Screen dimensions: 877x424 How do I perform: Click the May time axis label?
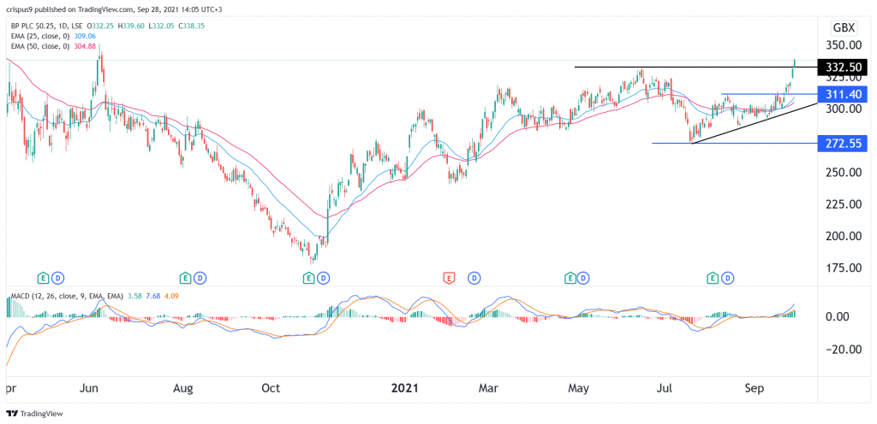point(579,388)
